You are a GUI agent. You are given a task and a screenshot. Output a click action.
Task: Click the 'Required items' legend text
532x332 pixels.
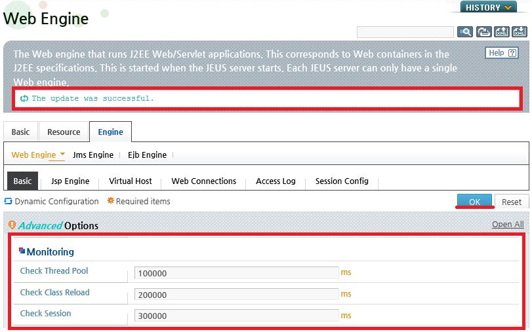pos(143,201)
